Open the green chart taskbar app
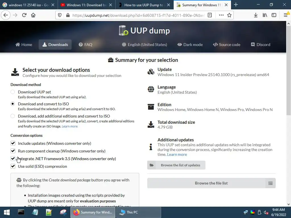Image resolution: width=291 pixels, height=218 pixels. pos(49,212)
